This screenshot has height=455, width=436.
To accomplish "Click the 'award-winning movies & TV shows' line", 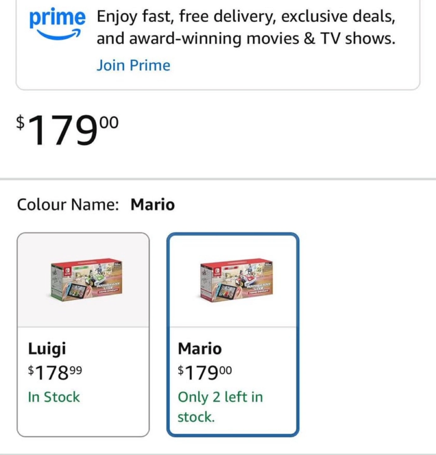I will point(246,39).
